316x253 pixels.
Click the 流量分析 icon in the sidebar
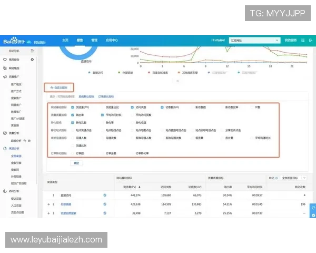5,133
